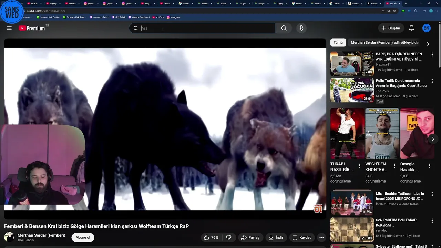Image resolution: width=441 pixels, height=248 pixels.
Task: Bookmark this page with star icon
Action: point(394,11)
